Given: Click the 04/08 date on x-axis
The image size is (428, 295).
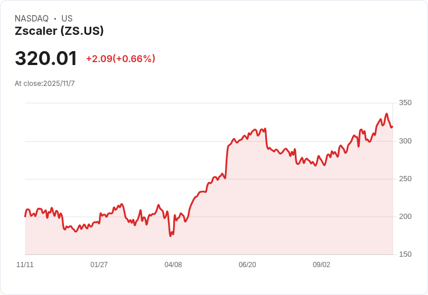Looking at the screenshot, I should pyautogui.click(x=173, y=265).
